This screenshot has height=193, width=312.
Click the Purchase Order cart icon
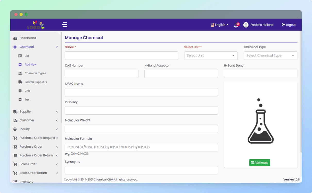(15, 147)
